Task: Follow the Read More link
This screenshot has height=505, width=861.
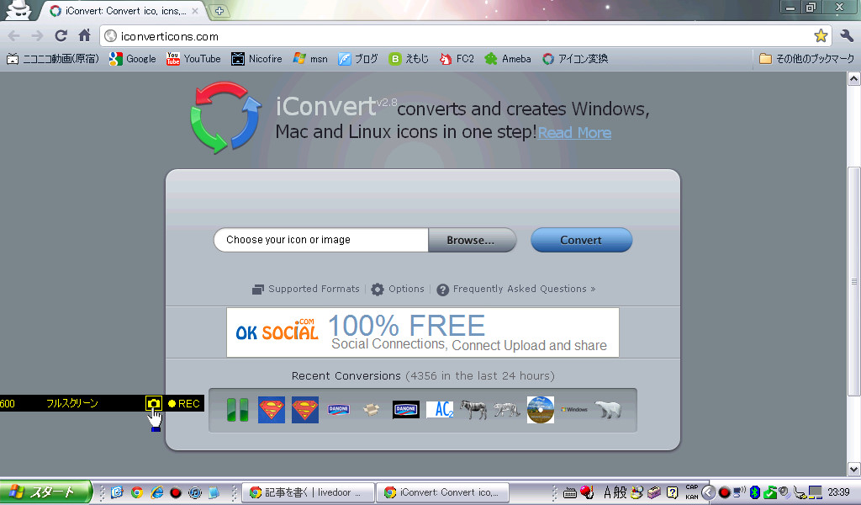Action: point(574,133)
